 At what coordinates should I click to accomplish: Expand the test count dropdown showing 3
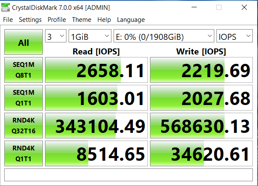(56, 36)
